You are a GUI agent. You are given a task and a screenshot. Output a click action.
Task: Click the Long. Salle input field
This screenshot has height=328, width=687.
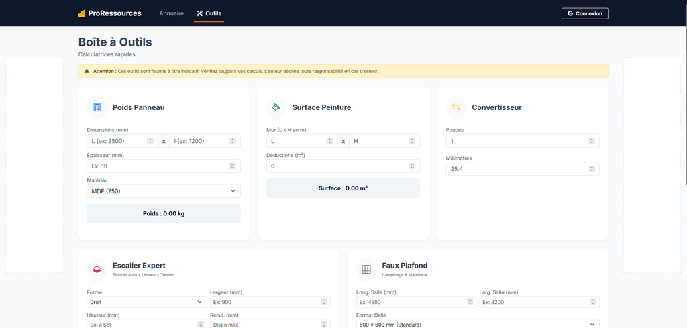coord(411,302)
